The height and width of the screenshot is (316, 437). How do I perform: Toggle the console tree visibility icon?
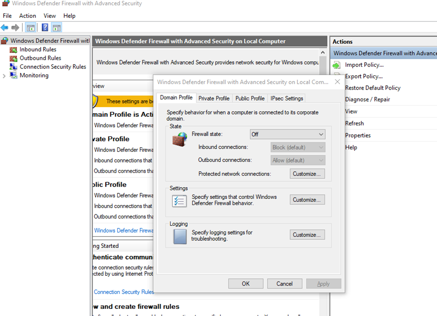pos(30,27)
